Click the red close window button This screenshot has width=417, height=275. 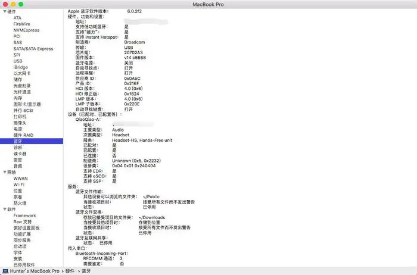5,4
